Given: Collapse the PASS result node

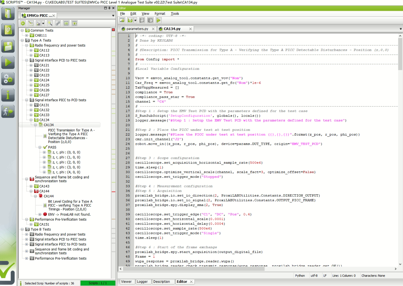Looking at the screenshot, I should coord(40,147).
